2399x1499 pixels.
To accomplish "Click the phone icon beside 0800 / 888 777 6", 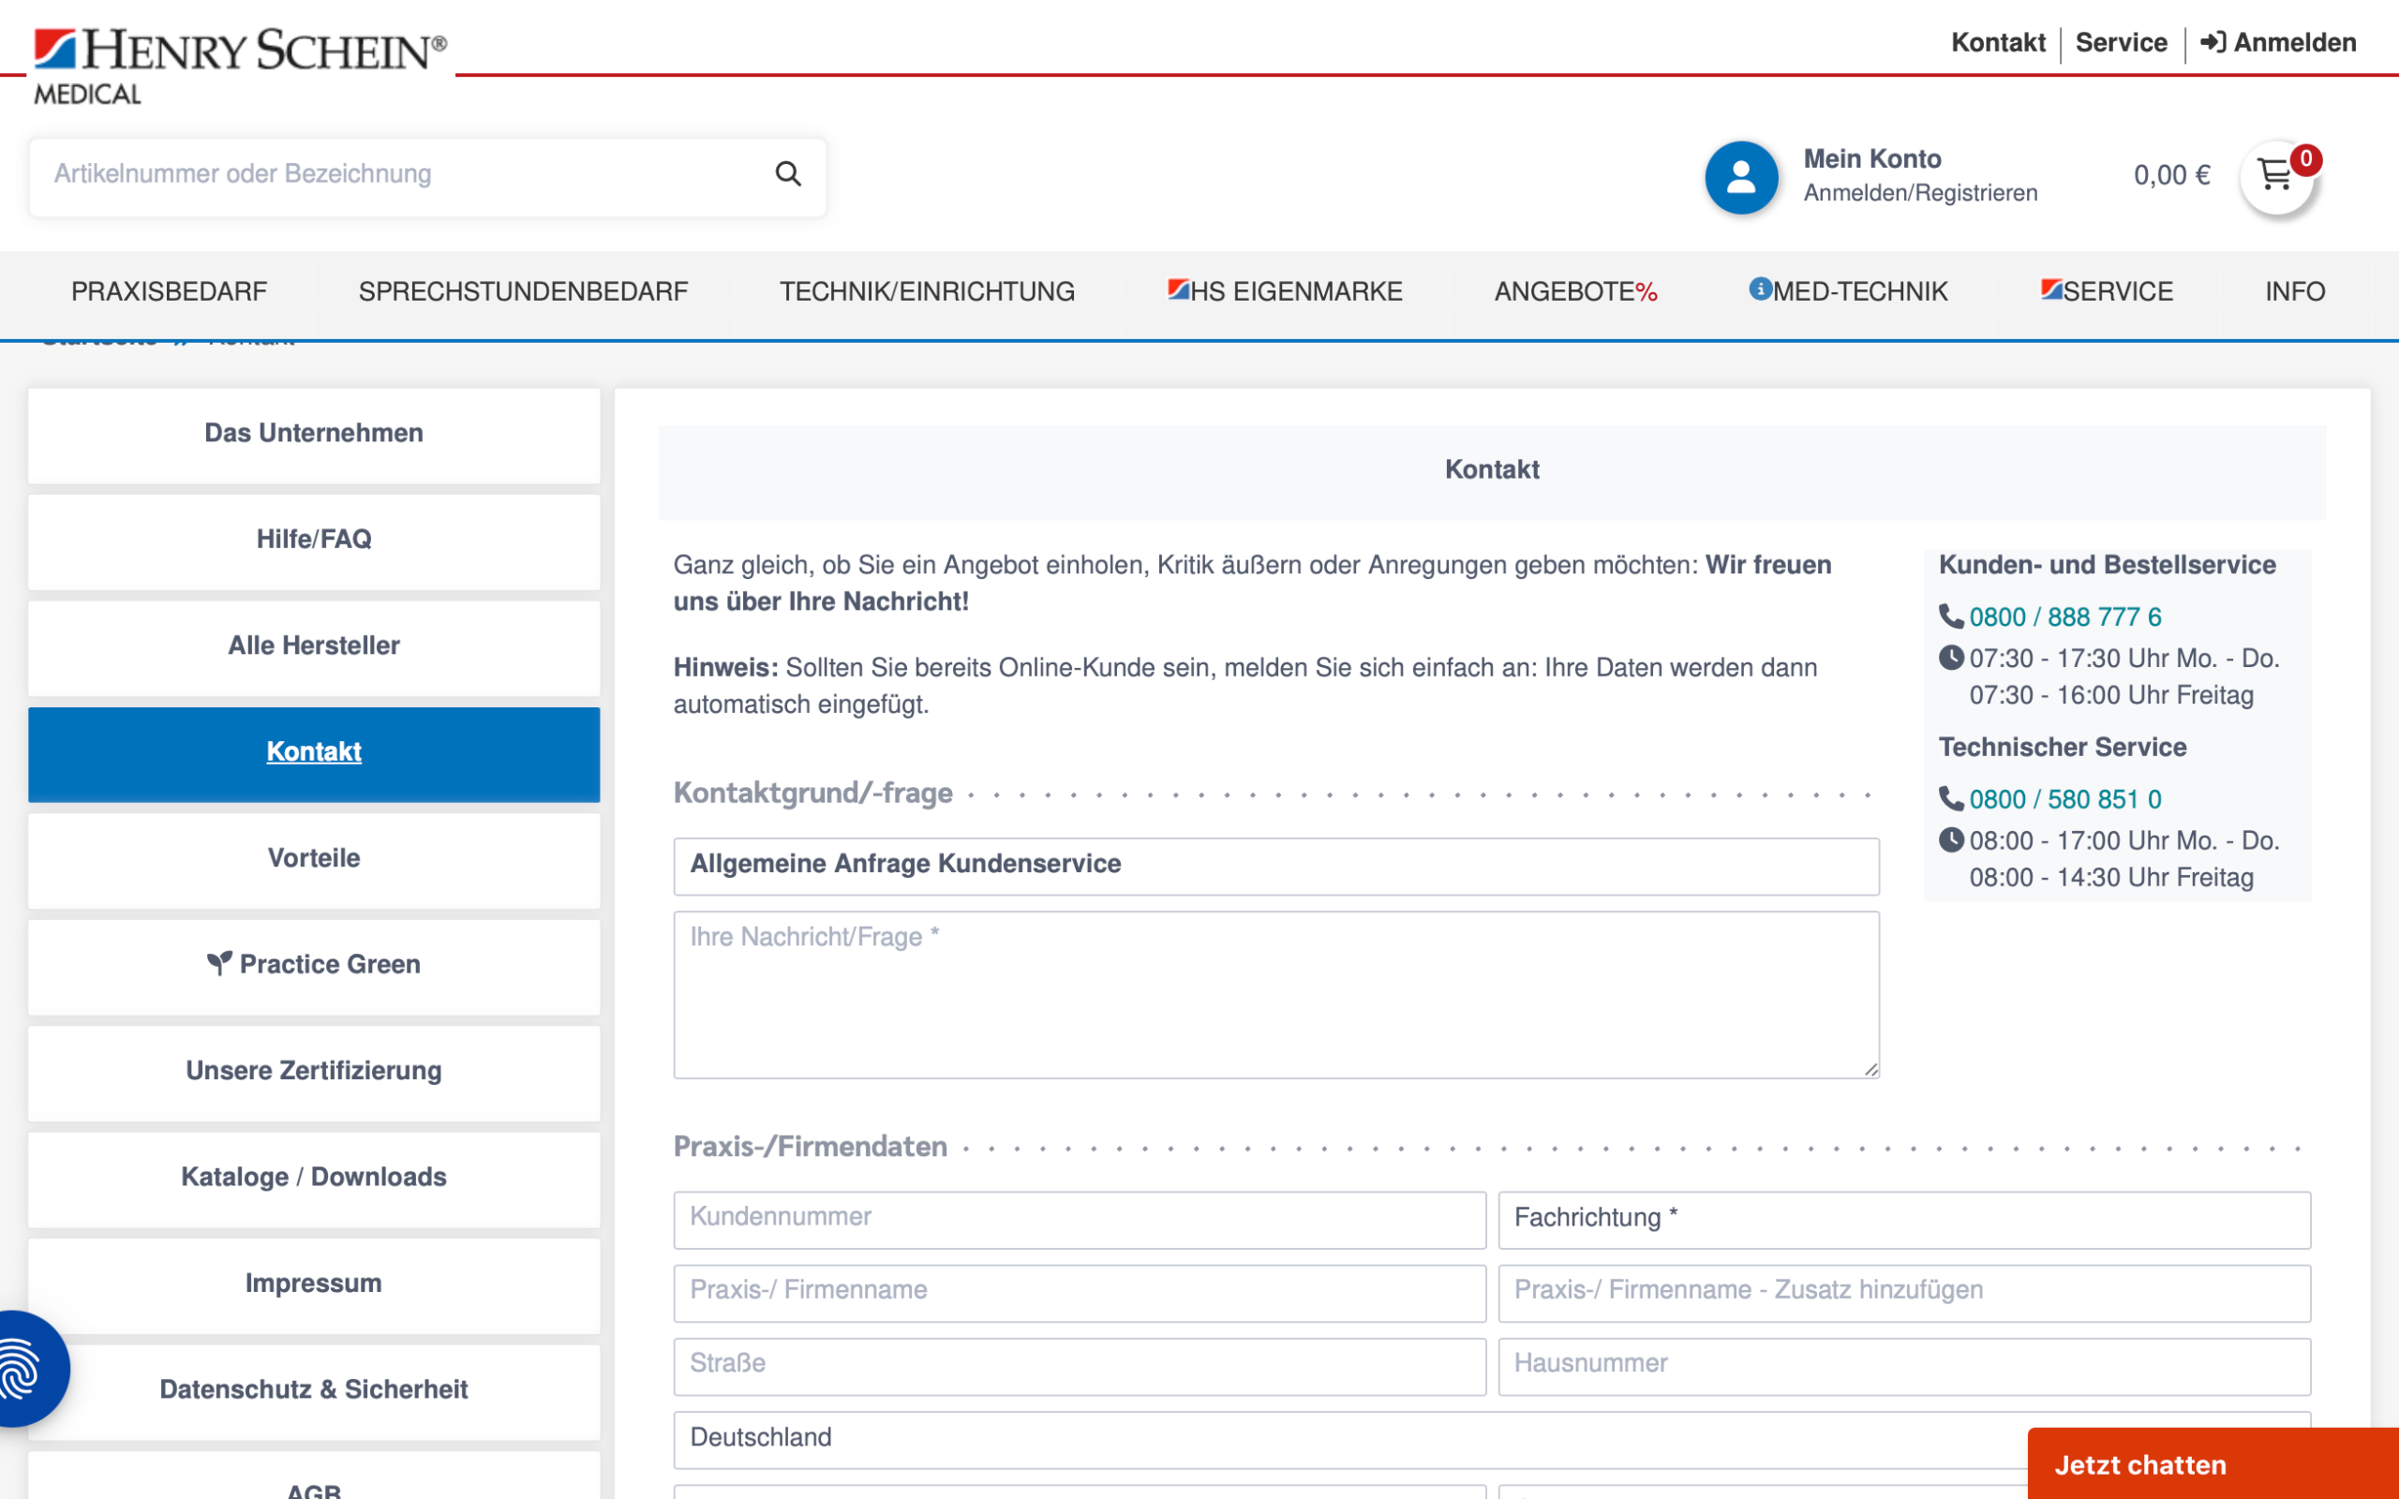I will (x=1951, y=616).
